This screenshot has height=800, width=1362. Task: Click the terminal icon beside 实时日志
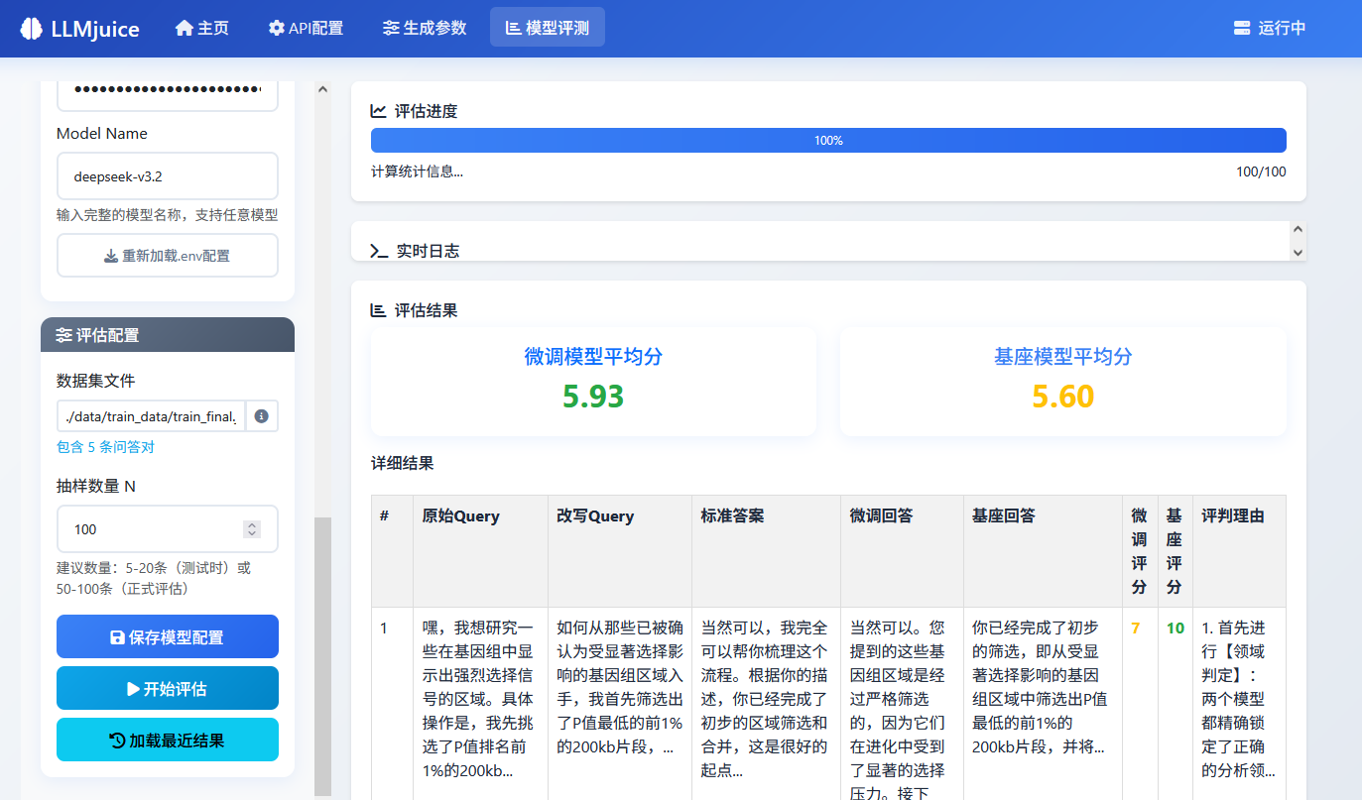379,251
